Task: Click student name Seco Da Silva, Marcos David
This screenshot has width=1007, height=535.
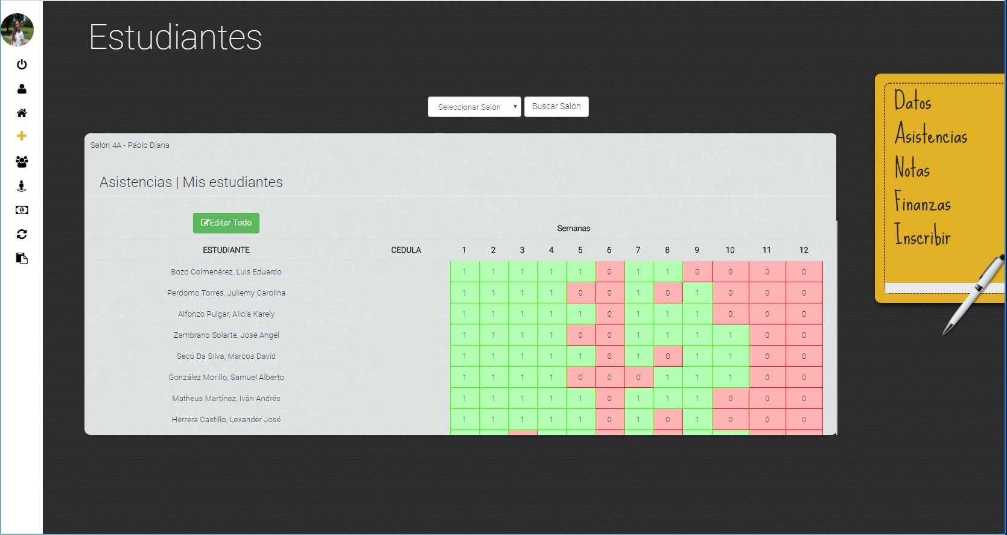Action: pyautogui.click(x=226, y=356)
